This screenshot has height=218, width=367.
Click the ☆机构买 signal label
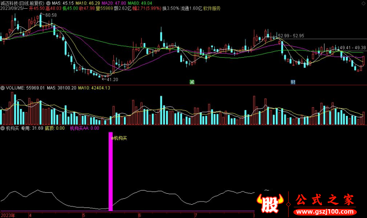click(119, 138)
